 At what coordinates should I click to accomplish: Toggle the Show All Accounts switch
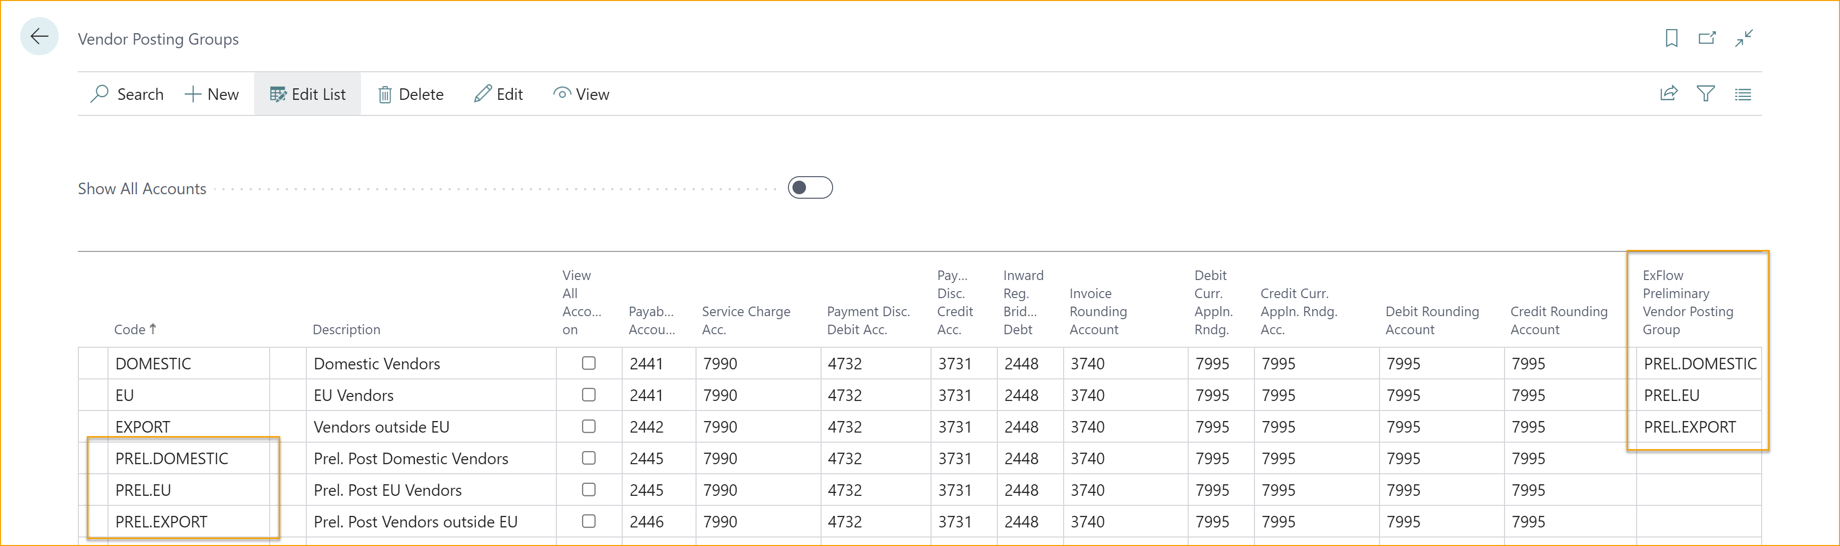[x=813, y=188]
